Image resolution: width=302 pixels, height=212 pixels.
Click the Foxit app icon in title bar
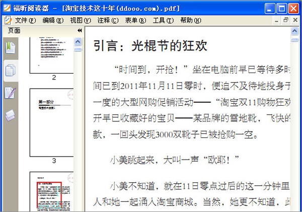tap(7, 8)
